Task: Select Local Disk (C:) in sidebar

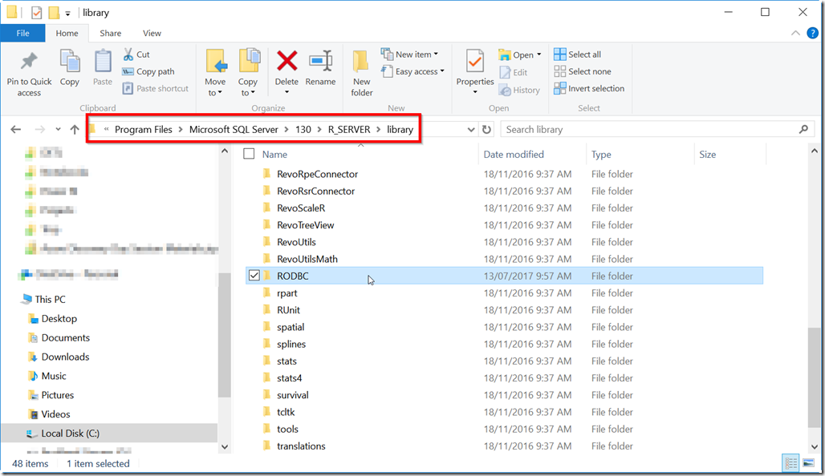Action: [109, 433]
